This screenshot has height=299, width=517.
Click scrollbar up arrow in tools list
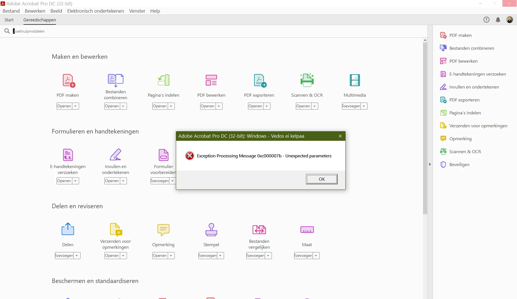click(x=425, y=40)
